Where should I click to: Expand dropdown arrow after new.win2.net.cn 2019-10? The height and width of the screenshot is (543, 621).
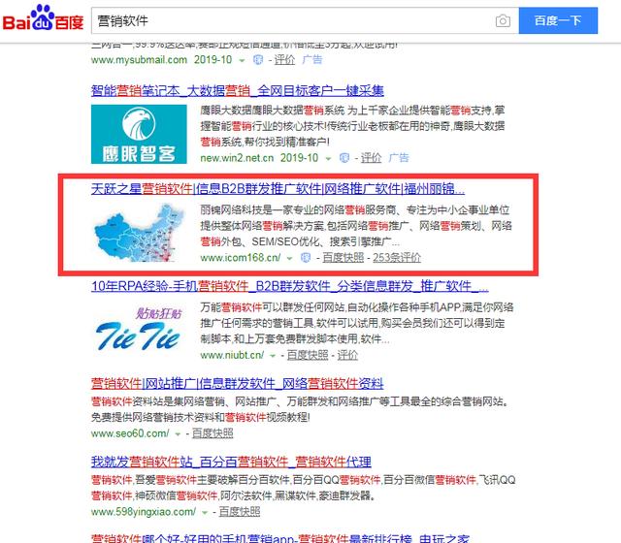tap(328, 159)
